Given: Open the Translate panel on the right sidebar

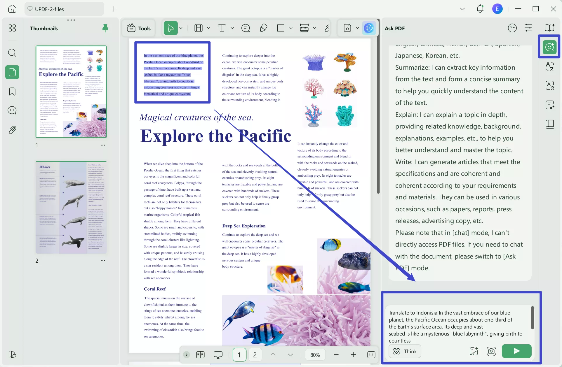Looking at the screenshot, I should [x=550, y=85].
